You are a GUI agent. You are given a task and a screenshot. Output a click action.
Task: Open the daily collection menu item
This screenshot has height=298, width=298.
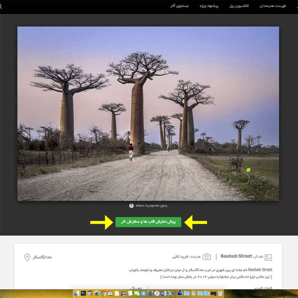coord(239,6)
